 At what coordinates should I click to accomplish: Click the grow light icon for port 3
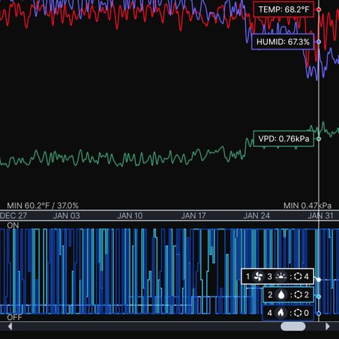click(280, 276)
